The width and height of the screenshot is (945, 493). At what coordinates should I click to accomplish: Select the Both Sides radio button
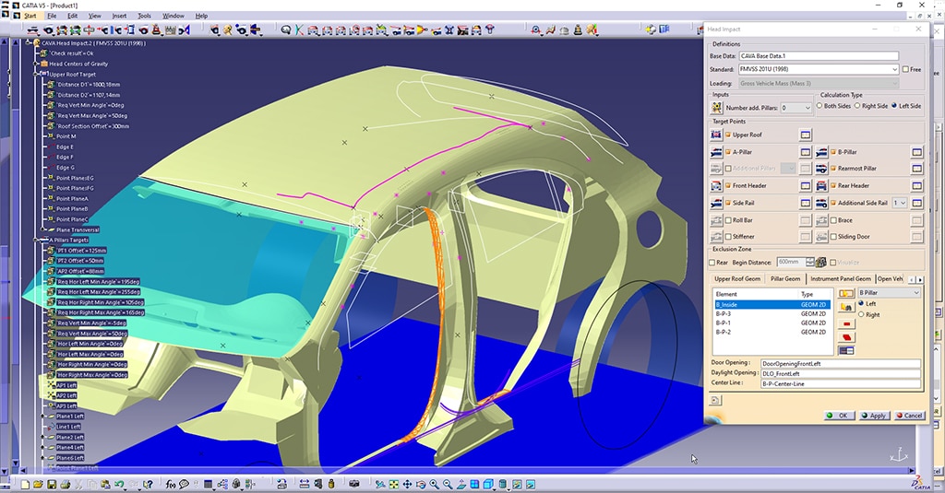coord(819,106)
